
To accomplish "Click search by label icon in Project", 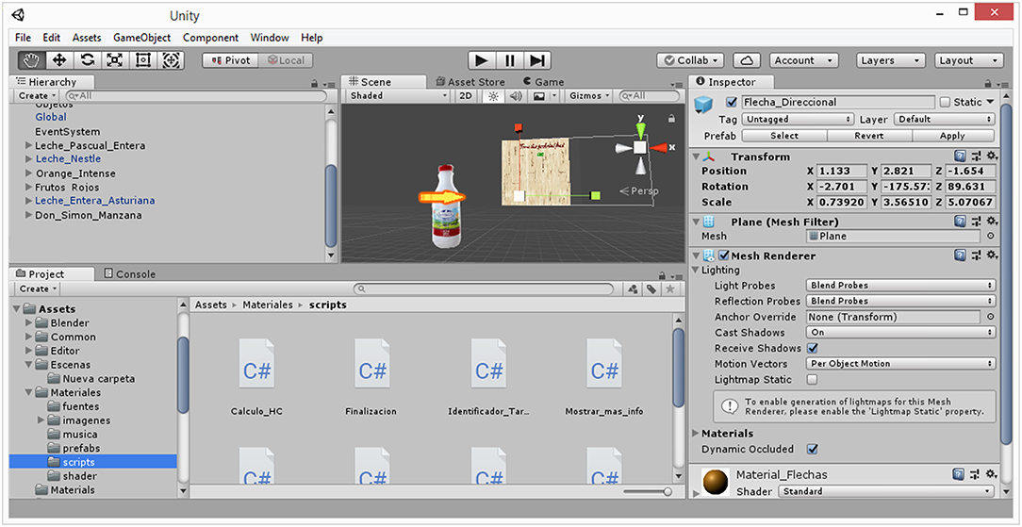I will (651, 289).
